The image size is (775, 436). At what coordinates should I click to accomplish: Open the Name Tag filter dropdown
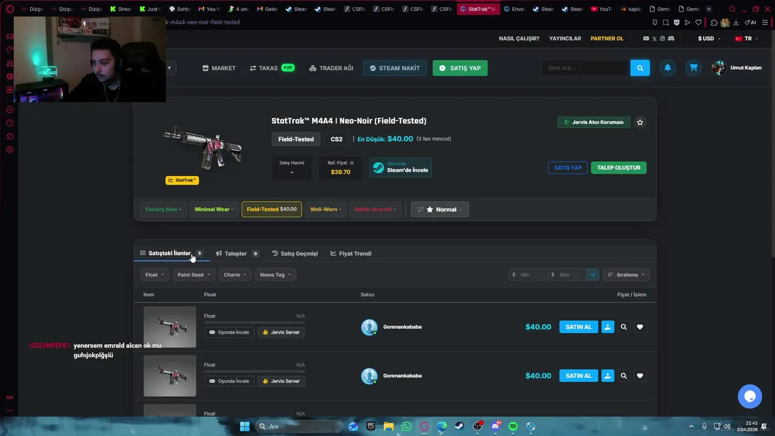[x=275, y=275]
